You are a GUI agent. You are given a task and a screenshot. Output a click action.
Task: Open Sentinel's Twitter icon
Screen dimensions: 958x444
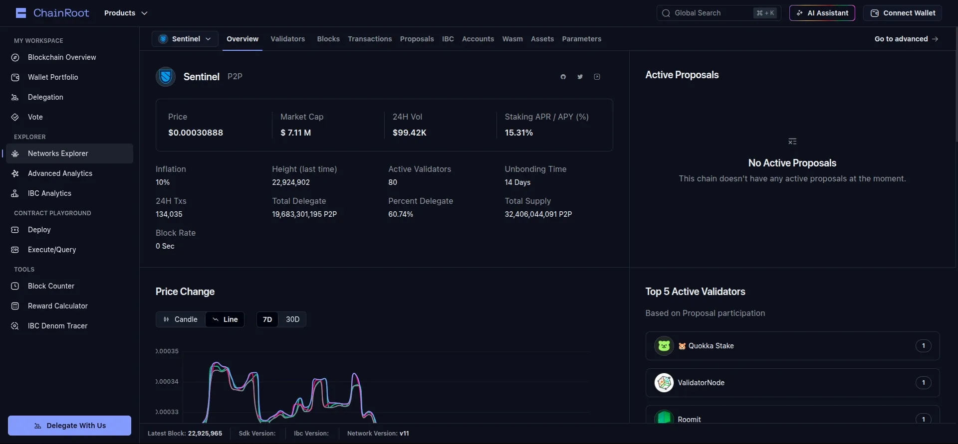click(580, 77)
